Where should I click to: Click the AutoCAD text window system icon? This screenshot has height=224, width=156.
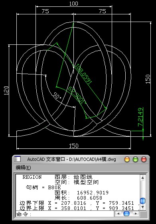click(18, 159)
